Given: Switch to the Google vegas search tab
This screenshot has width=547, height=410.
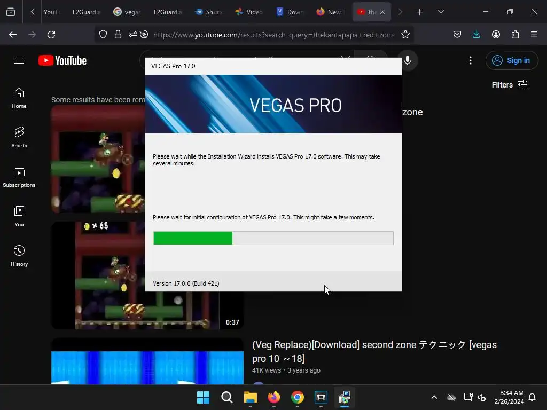Looking at the screenshot, I should point(127,12).
